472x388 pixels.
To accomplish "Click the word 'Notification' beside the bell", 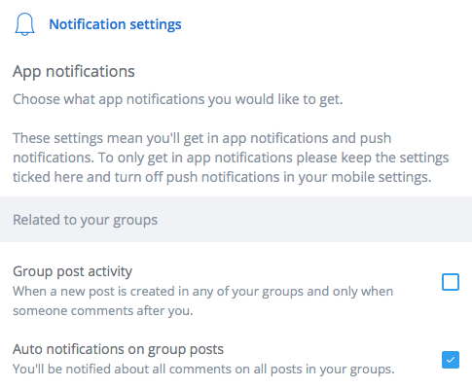I will tap(88, 24).
